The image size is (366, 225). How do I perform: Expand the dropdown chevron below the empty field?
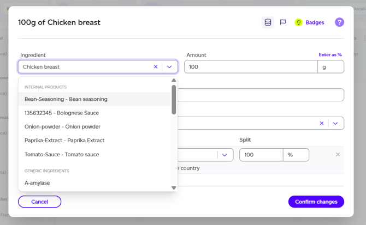335,123
